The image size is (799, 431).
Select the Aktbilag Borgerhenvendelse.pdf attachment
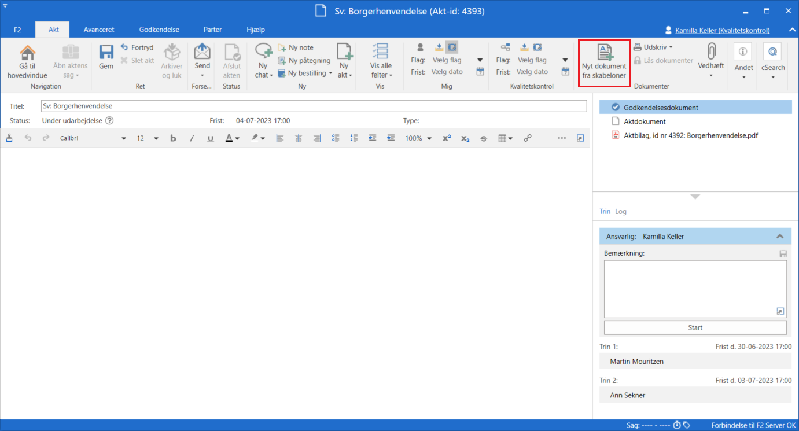click(x=691, y=135)
